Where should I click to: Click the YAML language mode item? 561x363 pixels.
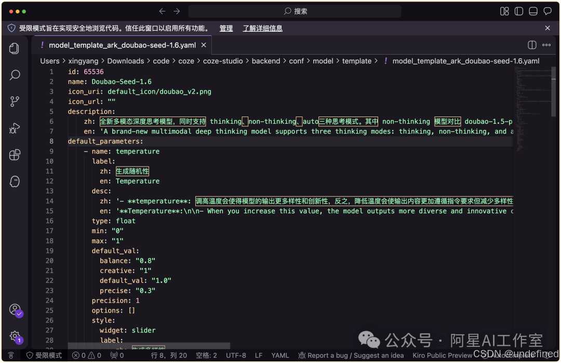pyautogui.click(x=280, y=355)
